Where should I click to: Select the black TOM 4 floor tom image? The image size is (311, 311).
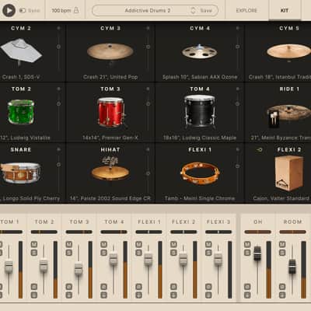coord(200,111)
